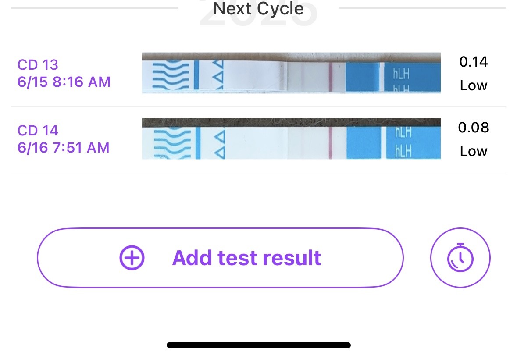
Task: Tap the 0.14 ratio value
Action: point(473,62)
